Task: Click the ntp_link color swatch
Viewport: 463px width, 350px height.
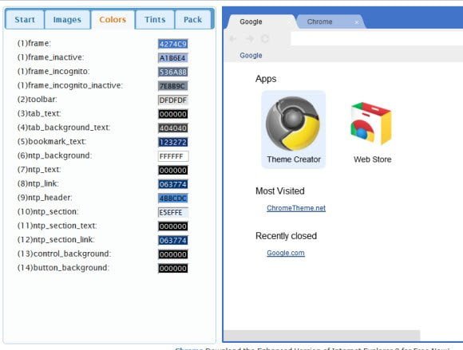Action: (x=173, y=184)
